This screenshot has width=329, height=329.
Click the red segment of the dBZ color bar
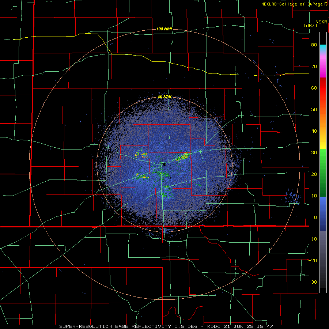point(323,88)
